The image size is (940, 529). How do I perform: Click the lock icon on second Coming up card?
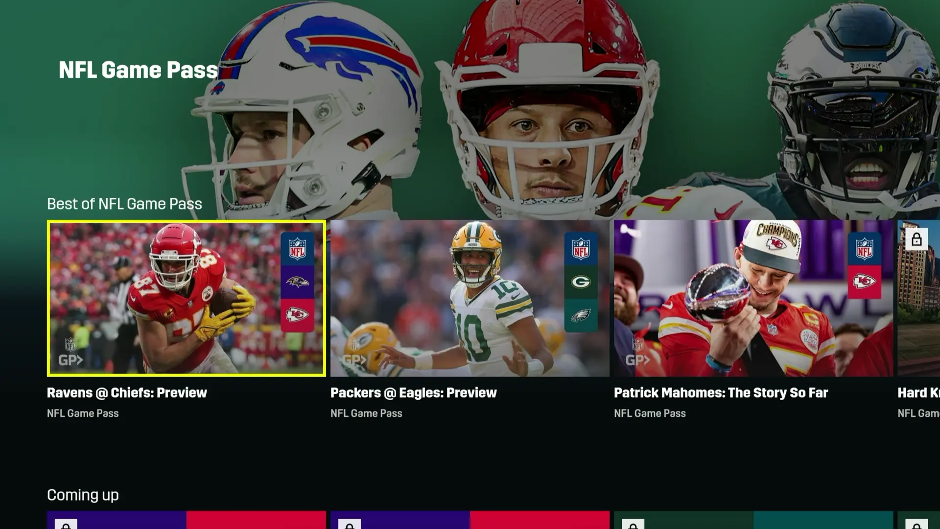[x=350, y=525]
